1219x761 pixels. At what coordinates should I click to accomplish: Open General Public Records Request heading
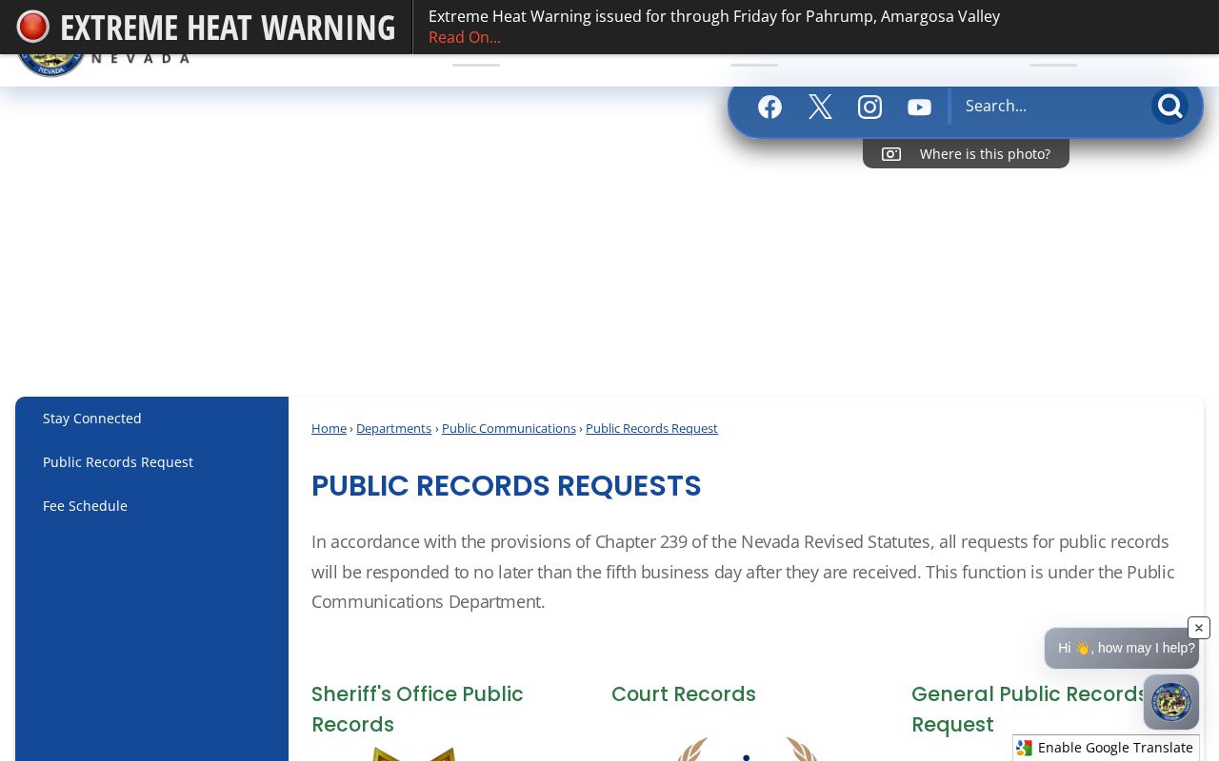pos(1029,710)
